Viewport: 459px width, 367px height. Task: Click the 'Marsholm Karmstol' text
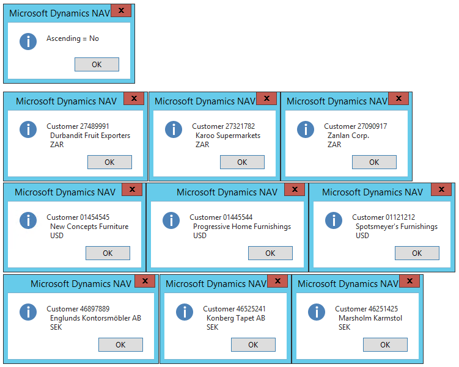tap(370, 318)
